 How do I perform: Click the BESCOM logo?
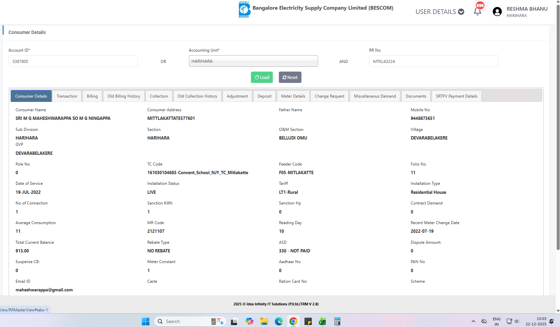point(244,9)
